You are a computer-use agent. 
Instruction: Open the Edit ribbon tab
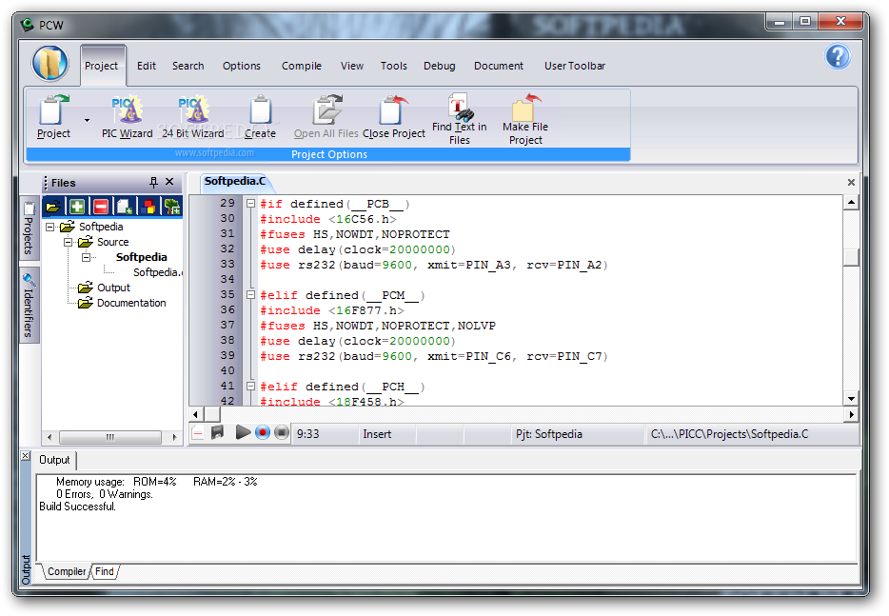click(x=147, y=66)
